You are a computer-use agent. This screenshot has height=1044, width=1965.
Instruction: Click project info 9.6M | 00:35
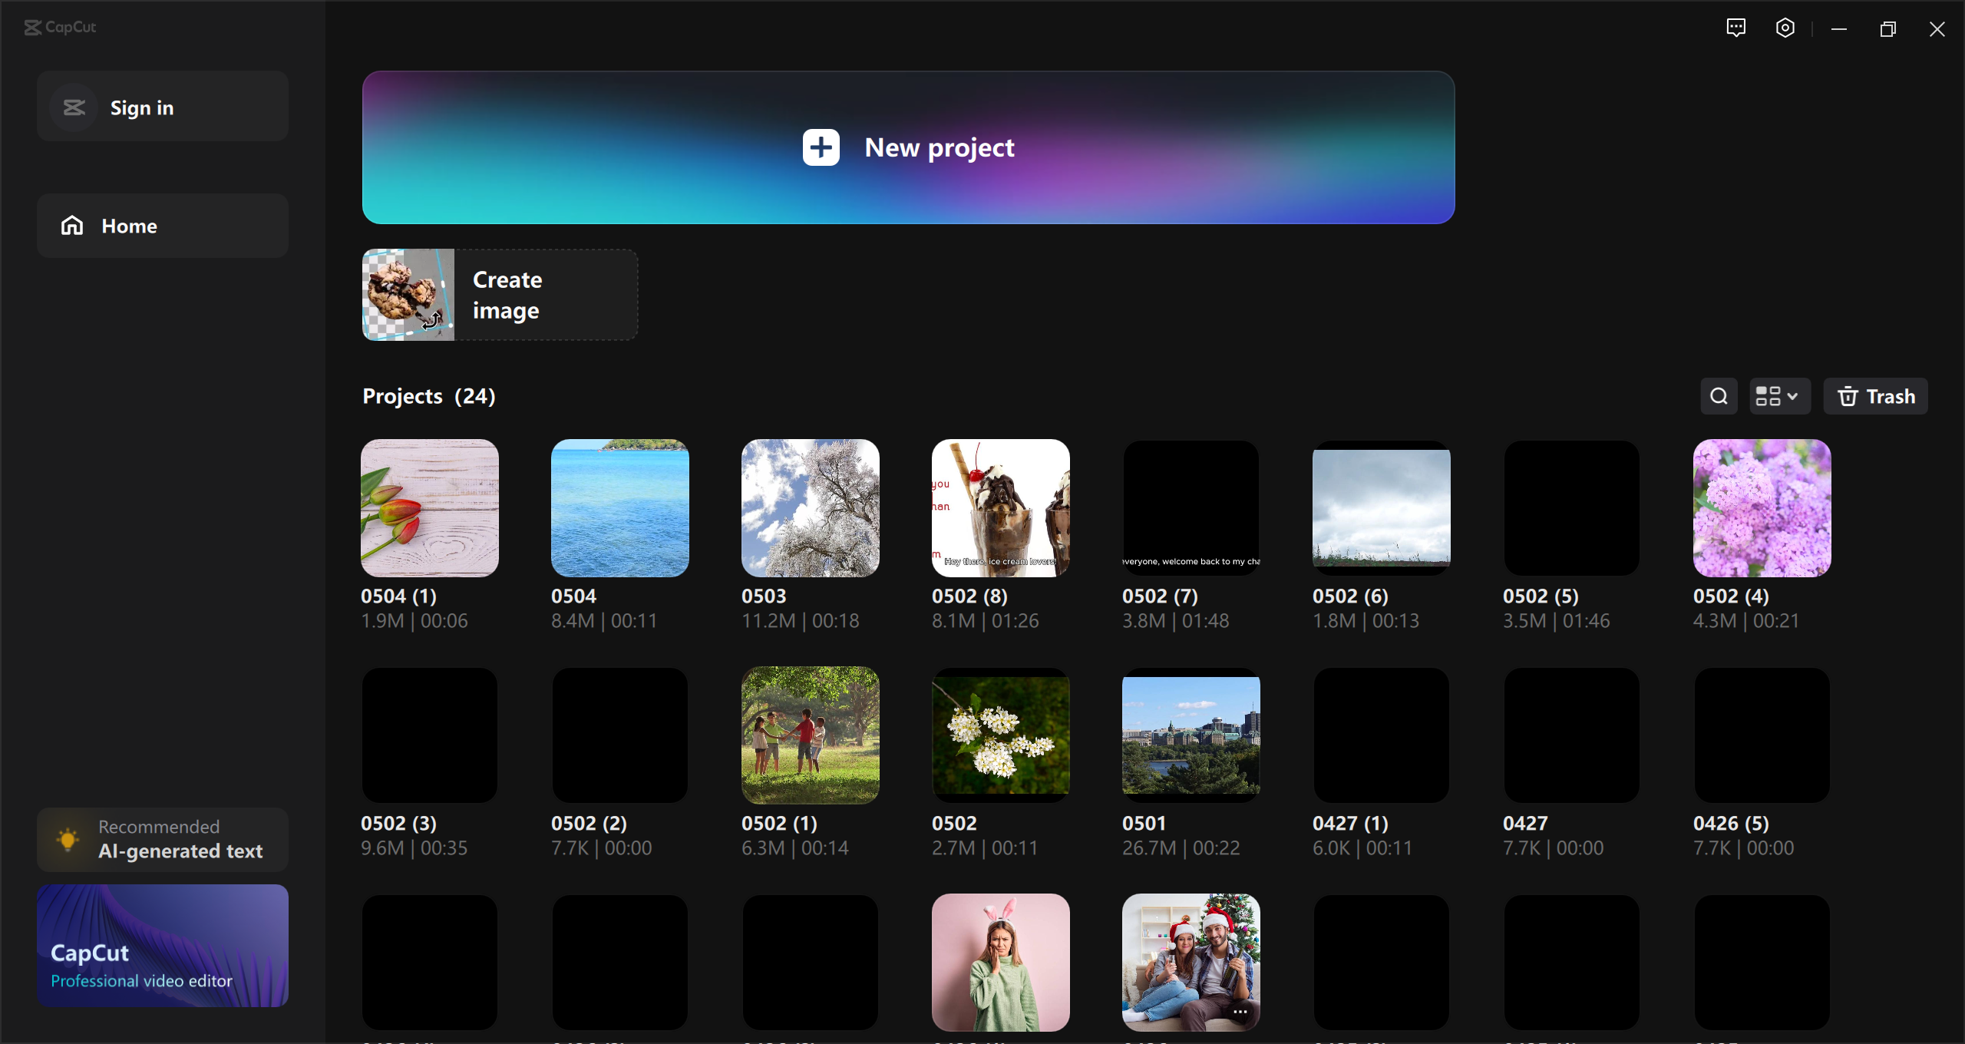(x=414, y=847)
